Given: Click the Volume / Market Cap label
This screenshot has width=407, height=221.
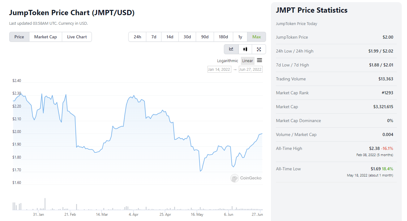Looking at the screenshot, I should click(296, 134).
